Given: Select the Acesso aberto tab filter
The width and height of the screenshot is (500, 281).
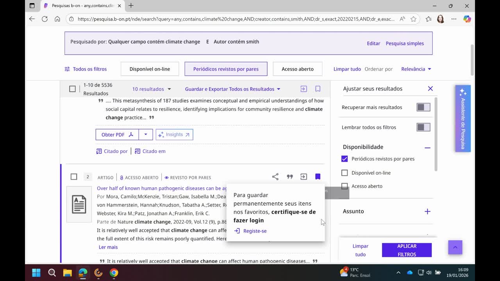Looking at the screenshot, I should click(298, 69).
